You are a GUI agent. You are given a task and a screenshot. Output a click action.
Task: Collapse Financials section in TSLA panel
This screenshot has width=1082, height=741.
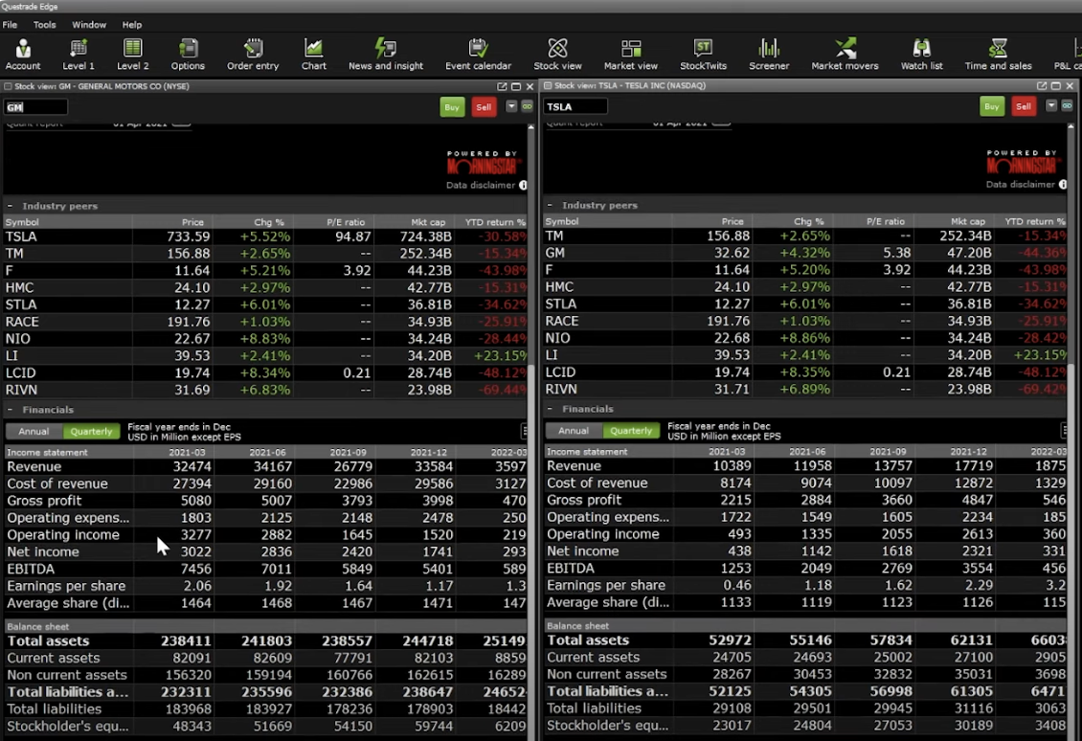tap(551, 409)
